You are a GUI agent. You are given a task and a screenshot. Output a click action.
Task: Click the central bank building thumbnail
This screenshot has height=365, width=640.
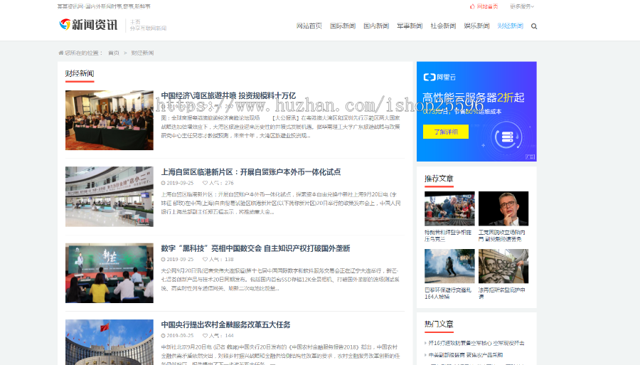tap(110, 342)
